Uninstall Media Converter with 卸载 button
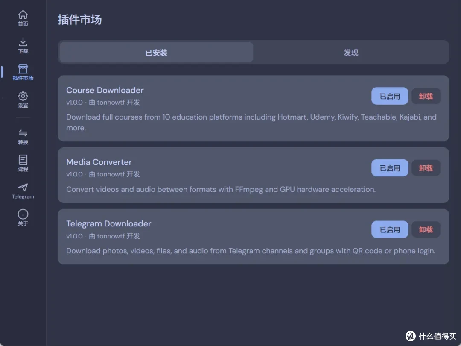The width and height of the screenshot is (461, 346). pyautogui.click(x=426, y=168)
